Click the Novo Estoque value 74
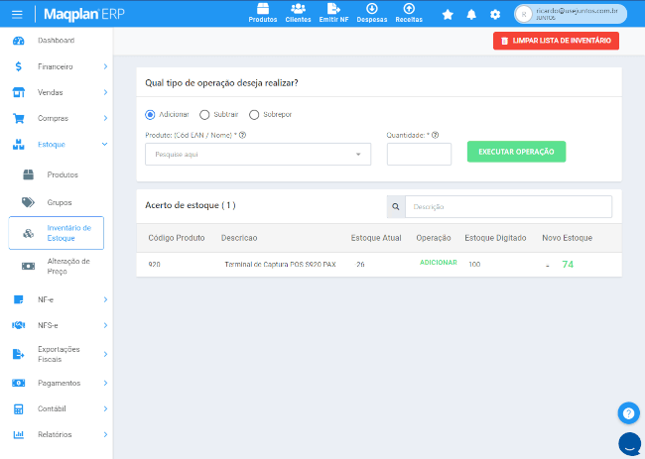 (x=568, y=265)
